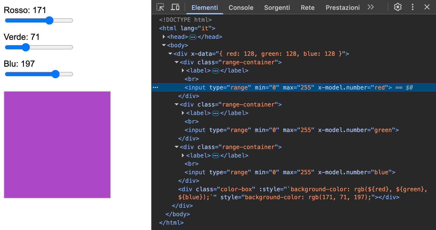This screenshot has height=230, width=436.
Task: Open DevTools settings gear
Action: 398,7
